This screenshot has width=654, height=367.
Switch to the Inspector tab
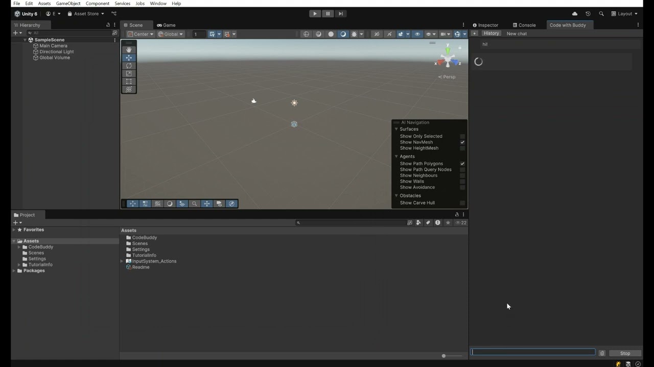(485, 25)
